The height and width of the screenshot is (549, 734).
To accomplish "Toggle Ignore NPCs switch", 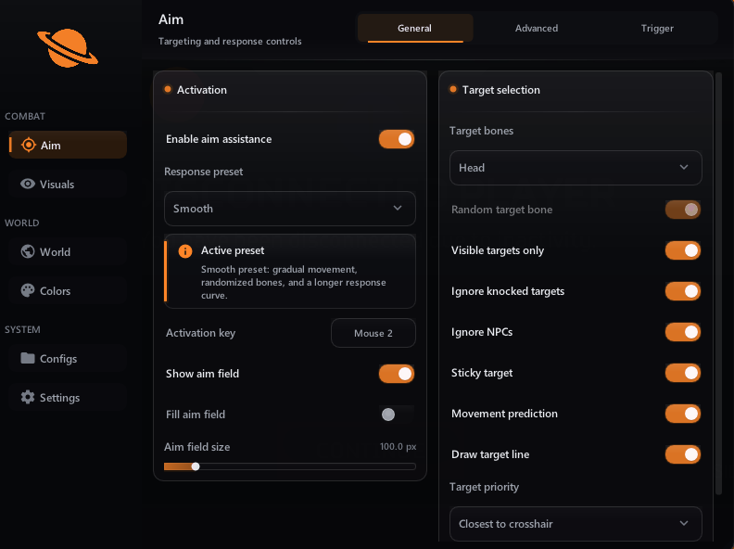I will pos(683,332).
